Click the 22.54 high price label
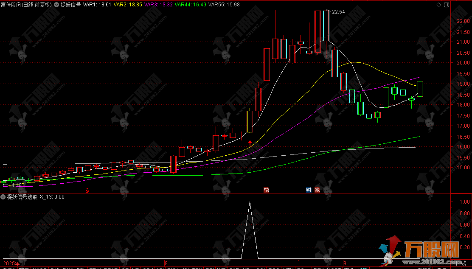Viewport: 472px width, 269px height. [338, 12]
